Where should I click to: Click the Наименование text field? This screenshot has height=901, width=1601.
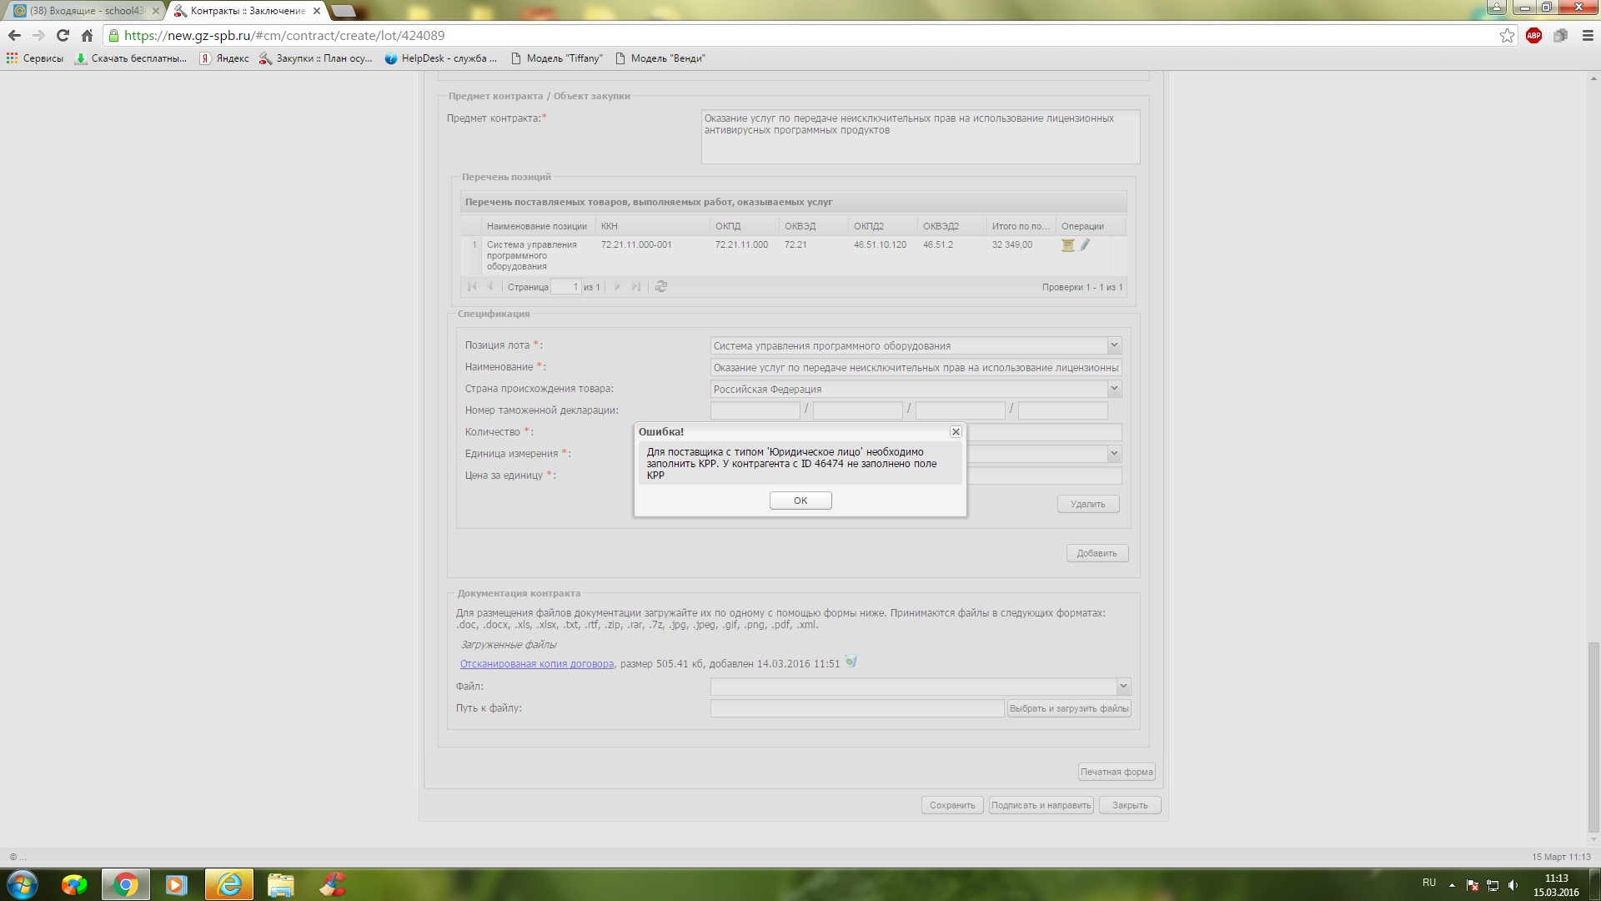click(x=916, y=367)
